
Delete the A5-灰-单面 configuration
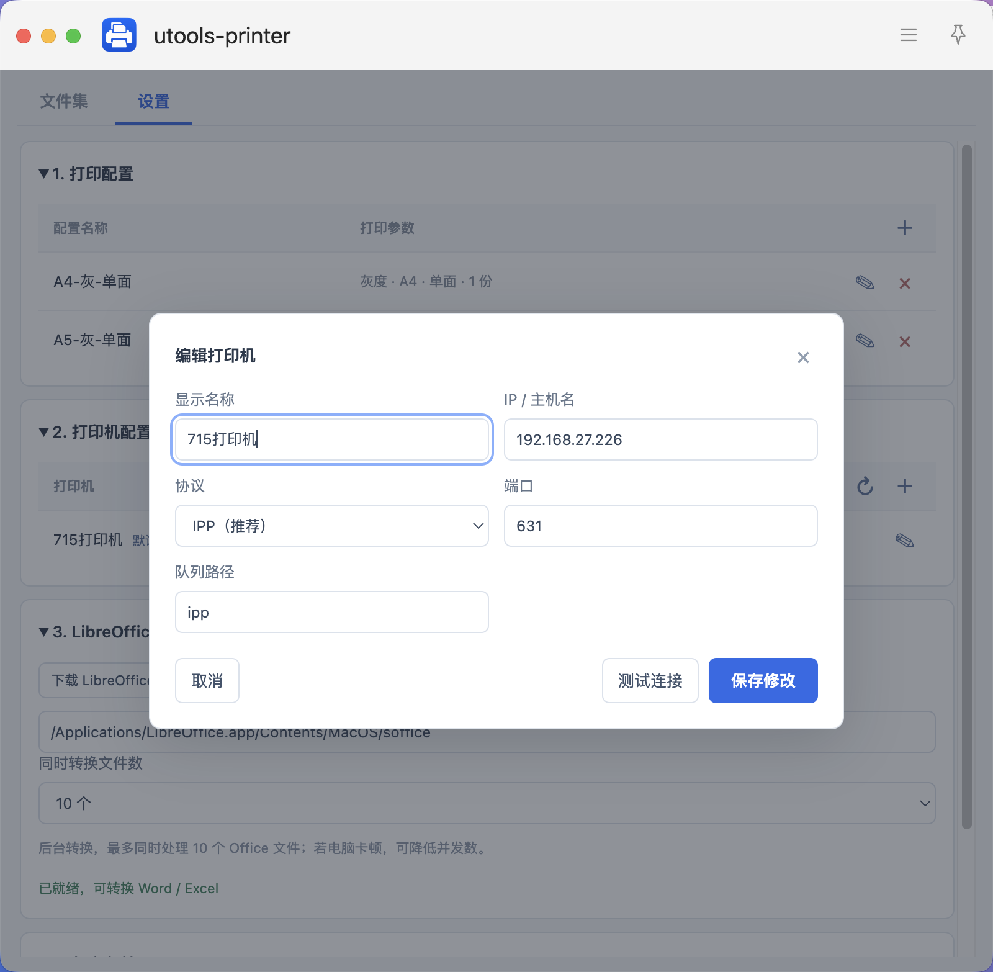[905, 341]
